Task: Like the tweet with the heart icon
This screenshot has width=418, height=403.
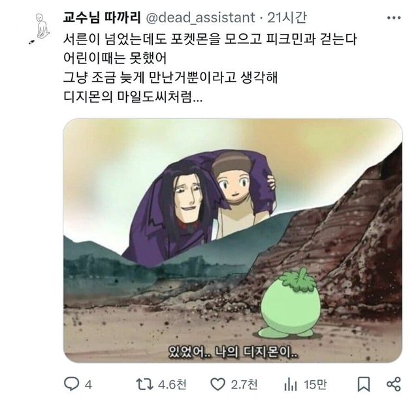Action: (x=218, y=384)
